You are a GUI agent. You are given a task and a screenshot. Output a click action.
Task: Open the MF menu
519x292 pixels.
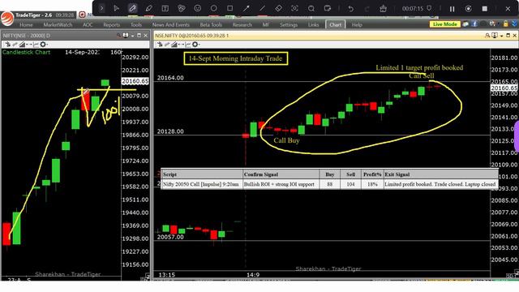coord(266,25)
